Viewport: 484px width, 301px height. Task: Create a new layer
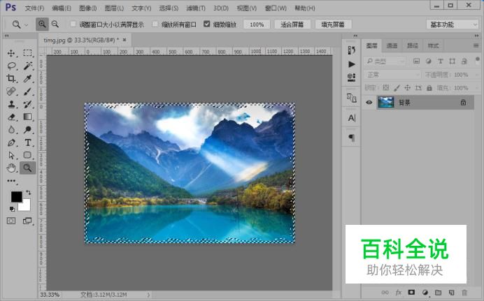[x=452, y=293]
